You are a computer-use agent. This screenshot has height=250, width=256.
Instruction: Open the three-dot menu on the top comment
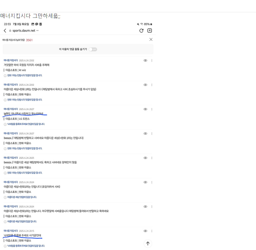pos(152,60)
